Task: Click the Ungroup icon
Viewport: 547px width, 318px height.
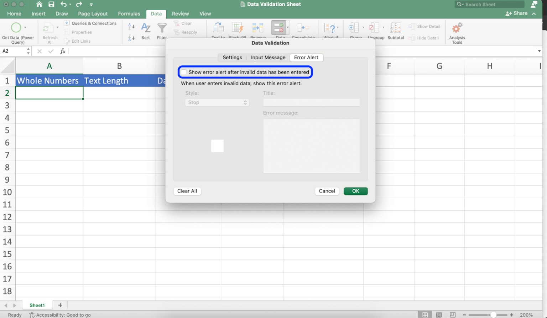Action: pos(374,28)
